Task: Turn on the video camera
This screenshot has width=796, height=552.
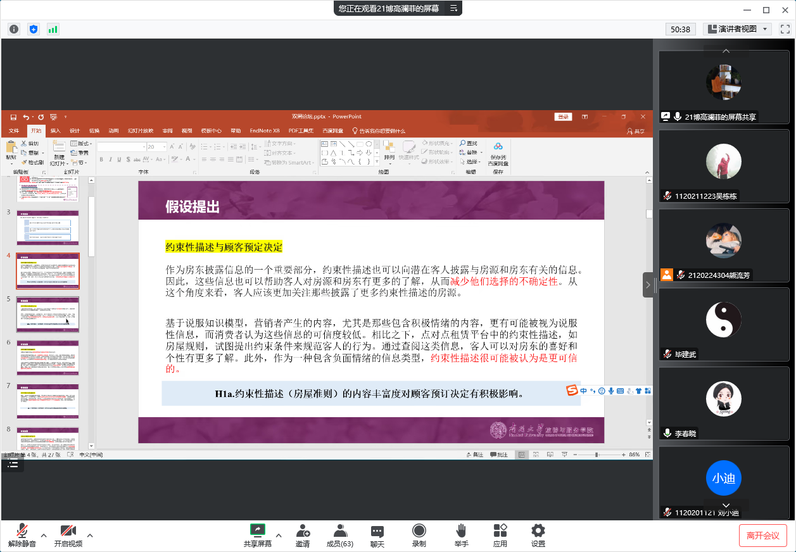Action: [x=68, y=535]
